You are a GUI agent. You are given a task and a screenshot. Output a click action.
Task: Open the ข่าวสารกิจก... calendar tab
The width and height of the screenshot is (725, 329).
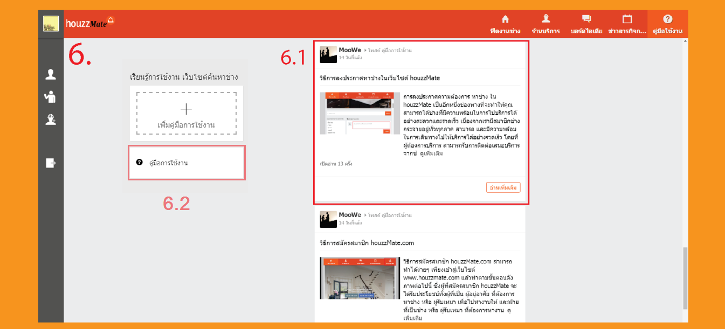coord(627,24)
